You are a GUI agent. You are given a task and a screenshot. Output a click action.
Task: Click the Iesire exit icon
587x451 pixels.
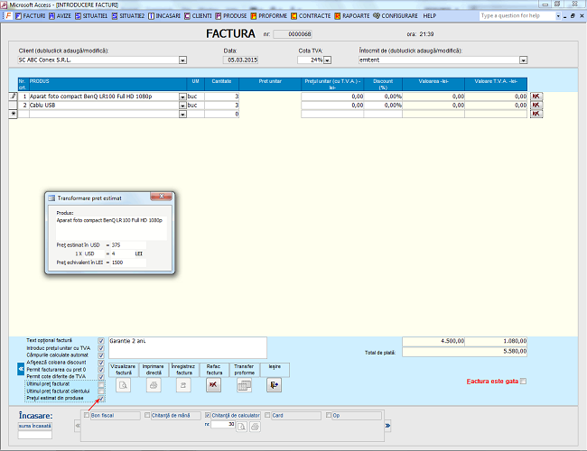coord(274,385)
